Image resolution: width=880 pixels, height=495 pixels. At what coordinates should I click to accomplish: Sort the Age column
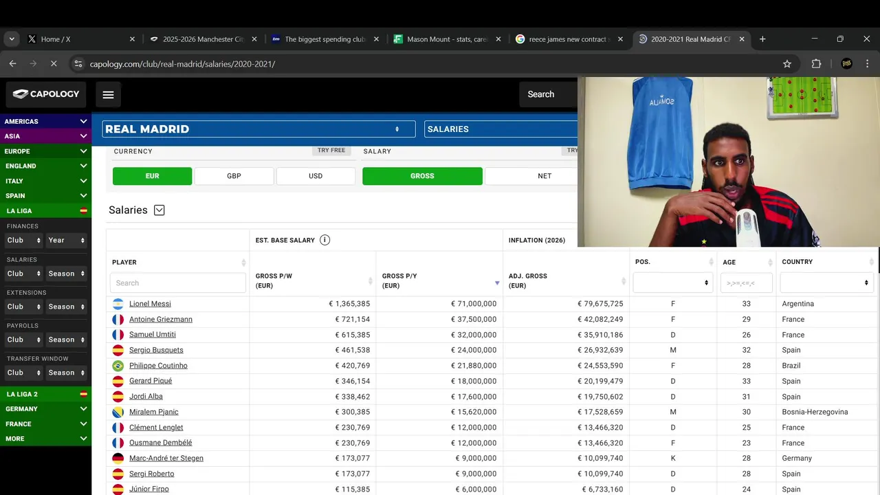[x=770, y=262]
